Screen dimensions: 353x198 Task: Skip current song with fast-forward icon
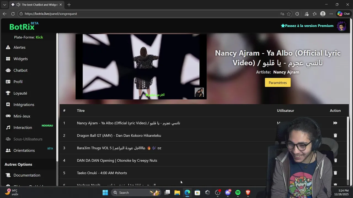(x=335, y=123)
